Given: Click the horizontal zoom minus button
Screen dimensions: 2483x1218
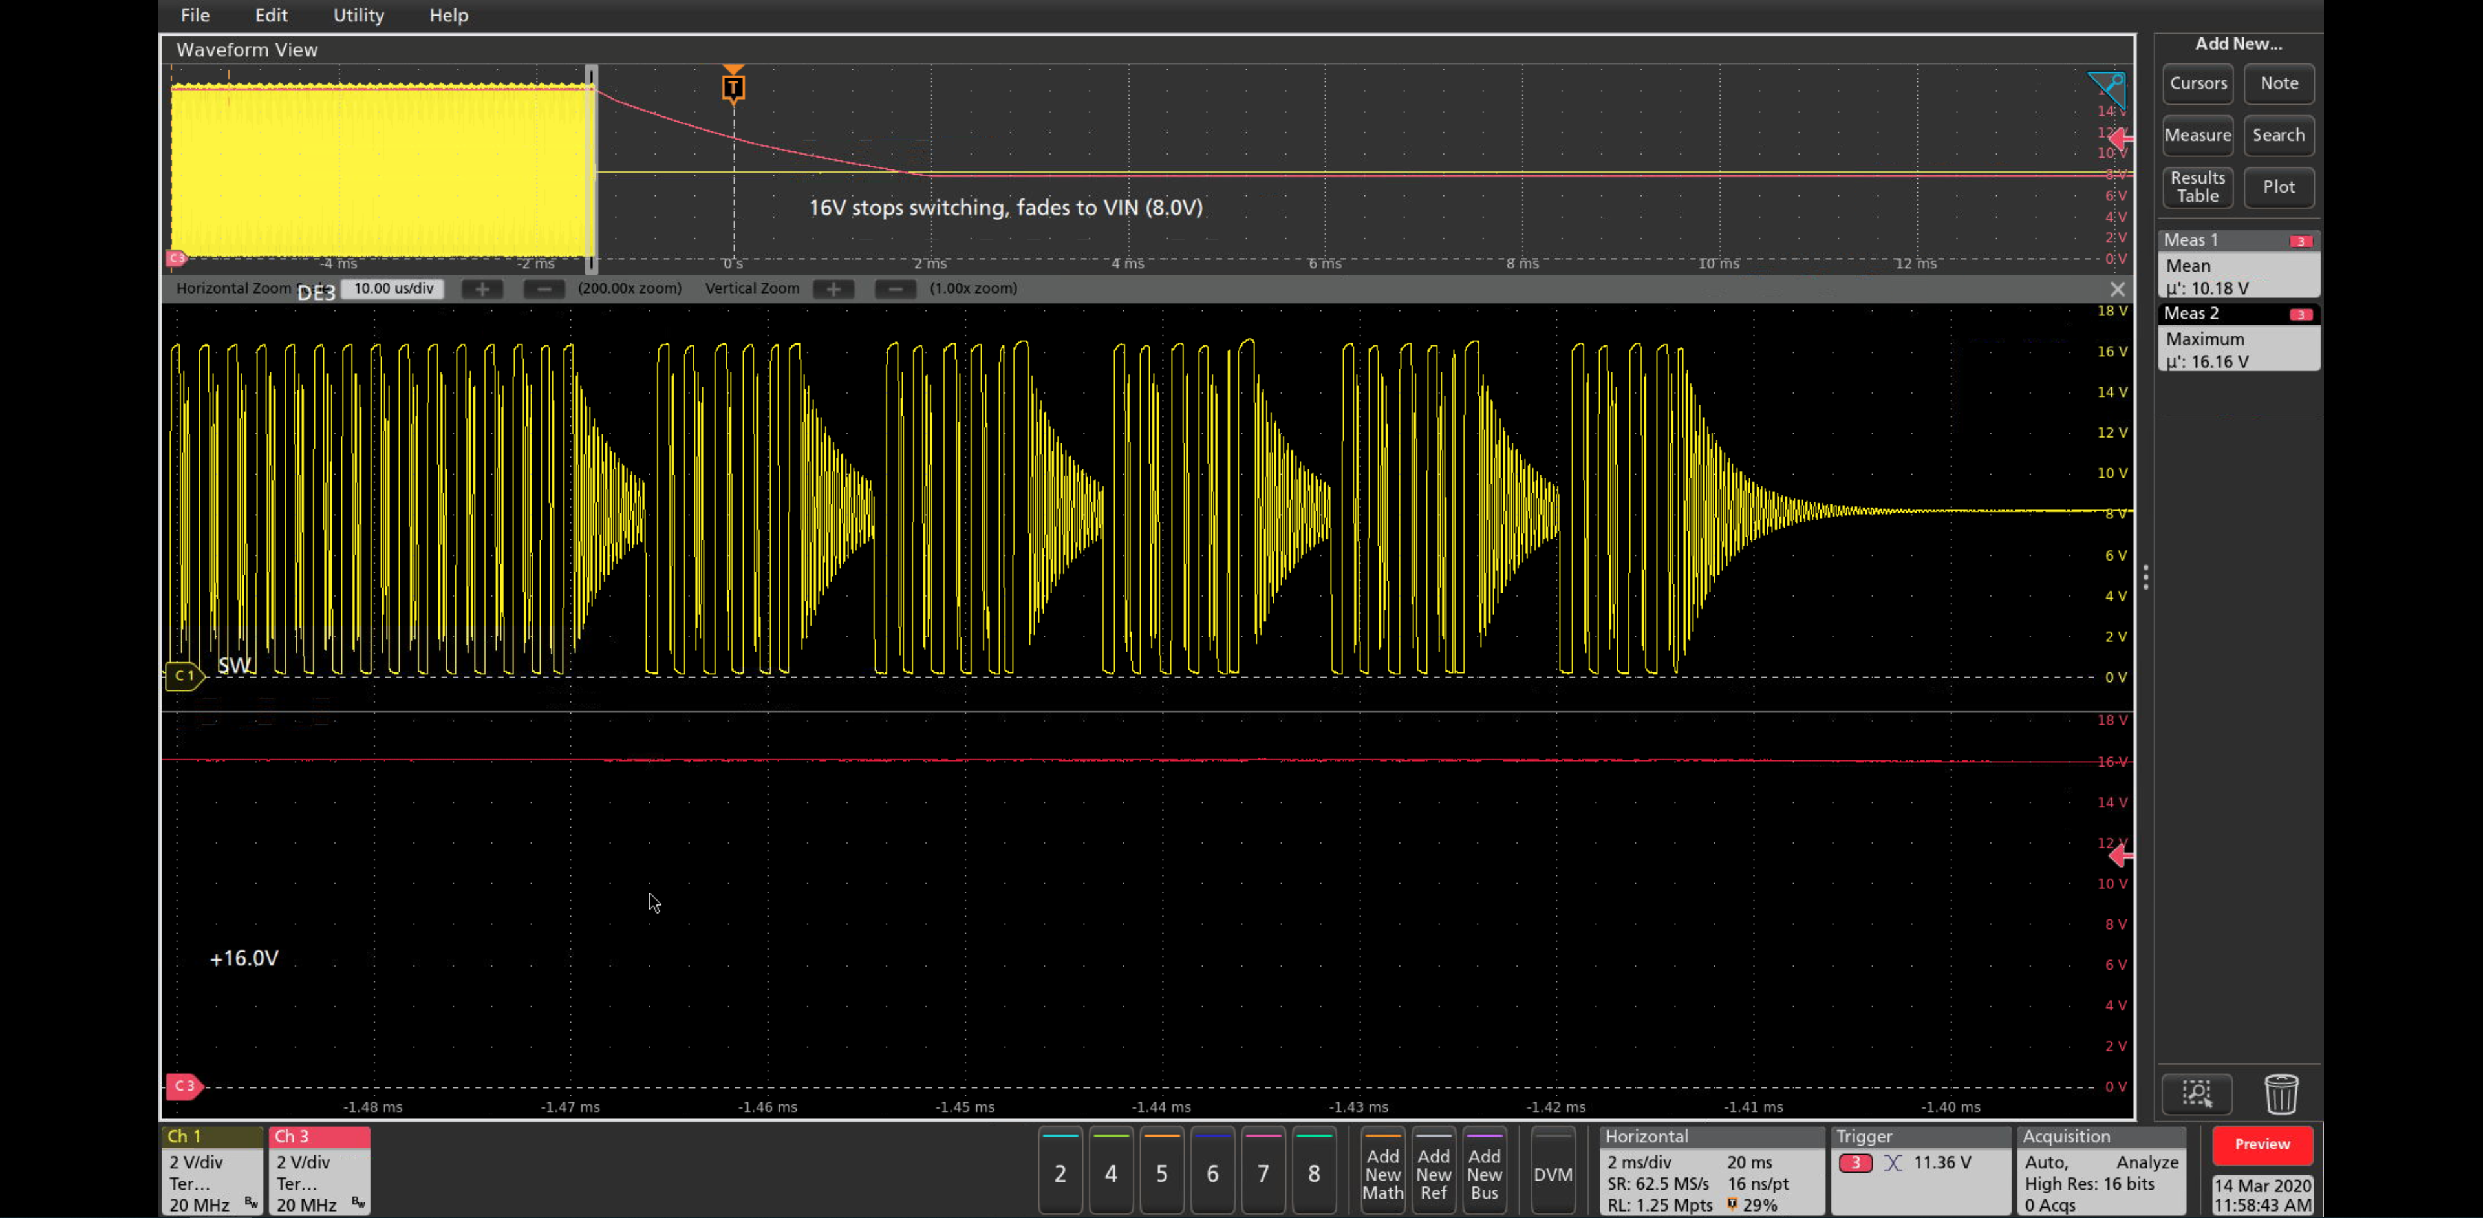Looking at the screenshot, I should click(x=544, y=288).
